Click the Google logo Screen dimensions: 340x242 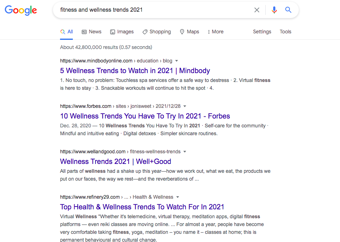pyautogui.click(x=21, y=10)
